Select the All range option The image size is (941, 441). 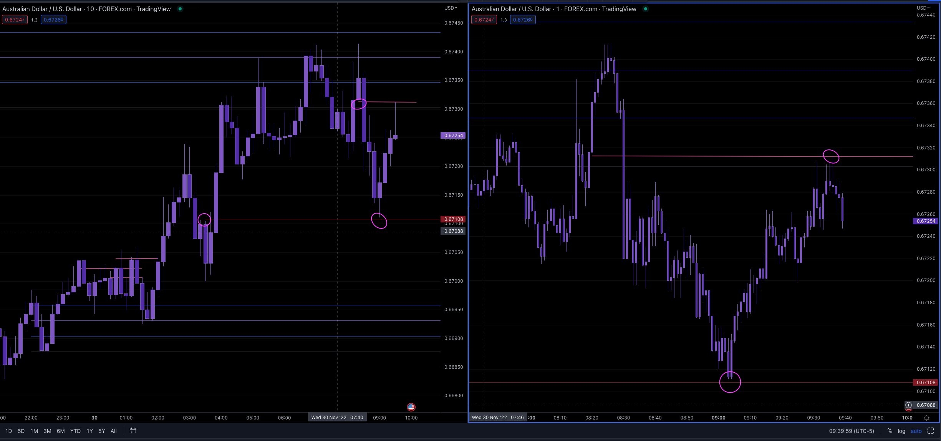[114, 431]
